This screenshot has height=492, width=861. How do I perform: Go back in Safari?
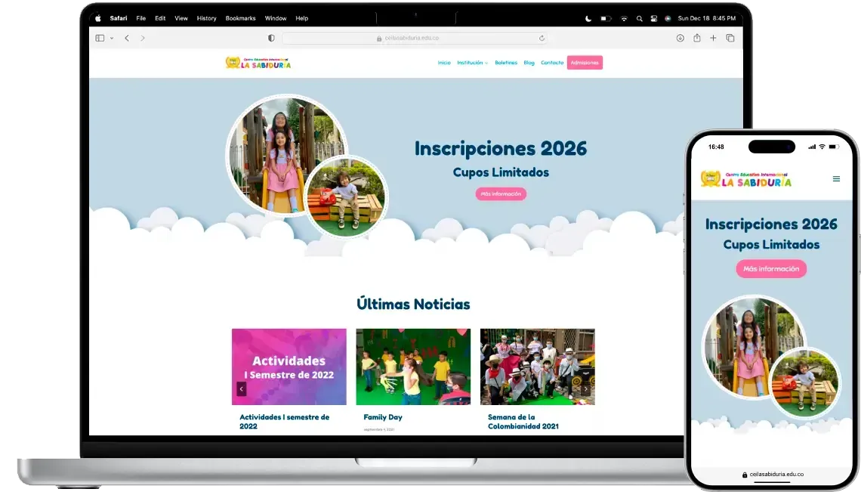tap(127, 38)
